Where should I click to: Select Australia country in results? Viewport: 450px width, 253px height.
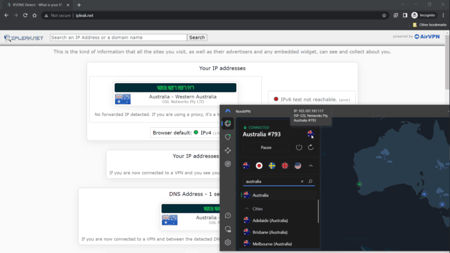coord(279,195)
